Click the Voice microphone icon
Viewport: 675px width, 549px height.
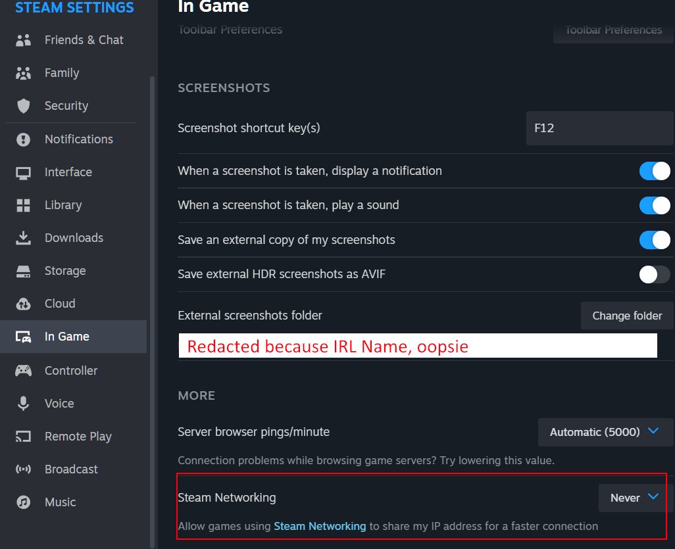coord(23,404)
